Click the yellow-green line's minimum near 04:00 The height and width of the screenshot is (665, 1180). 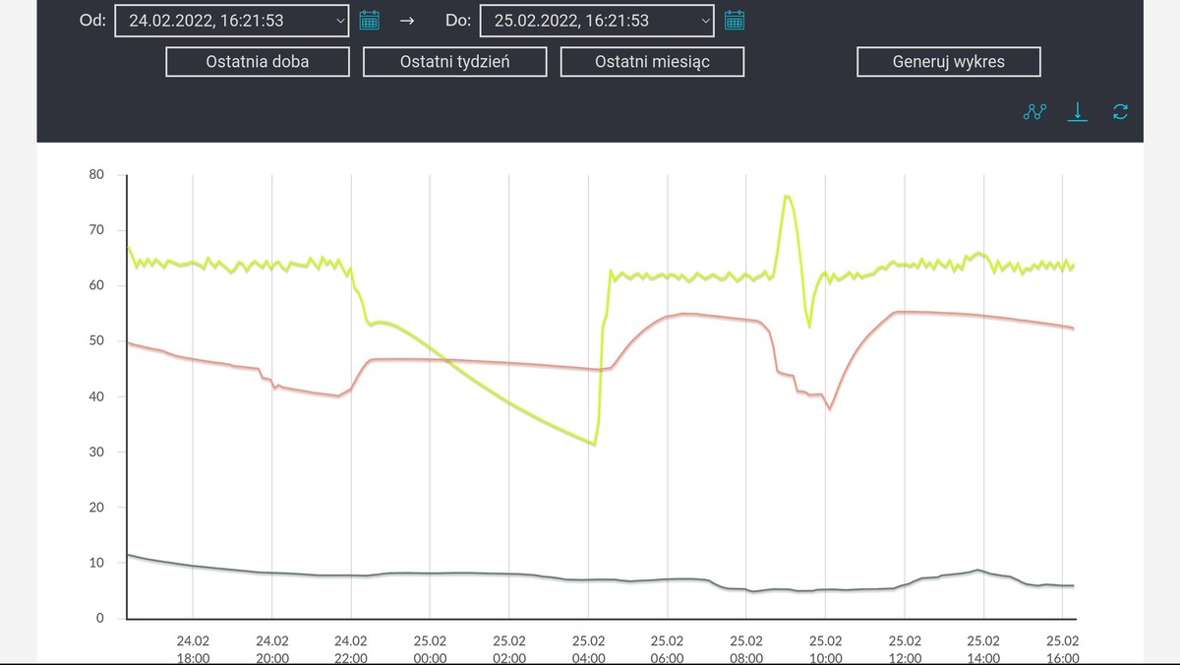pyautogui.click(x=594, y=444)
